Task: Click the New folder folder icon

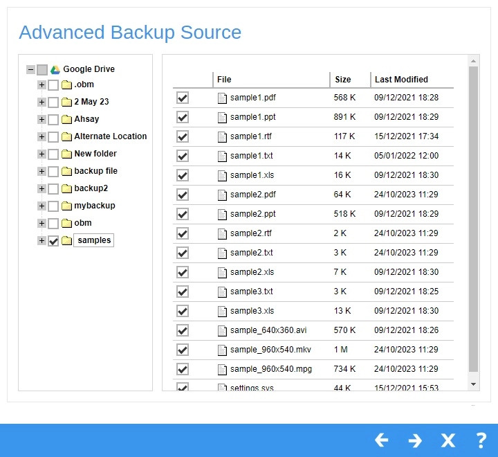Action: point(66,154)
